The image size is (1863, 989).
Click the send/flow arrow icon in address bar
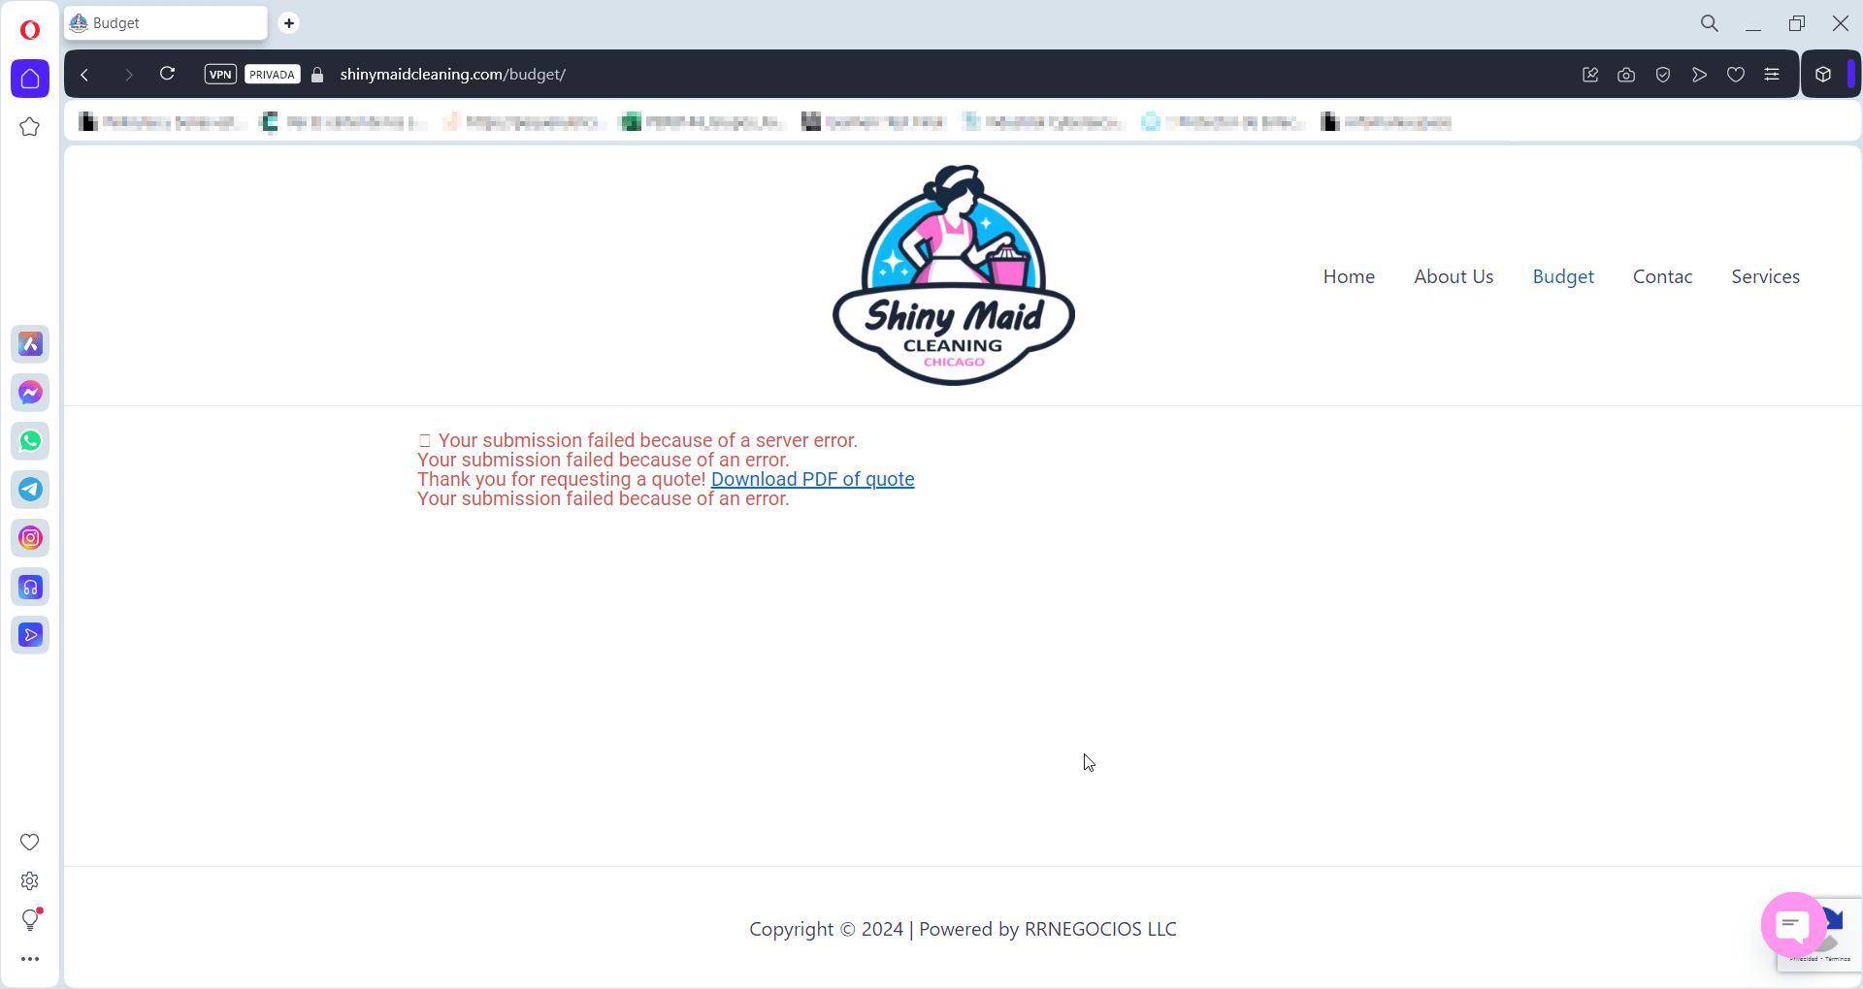pos(1699,75)
